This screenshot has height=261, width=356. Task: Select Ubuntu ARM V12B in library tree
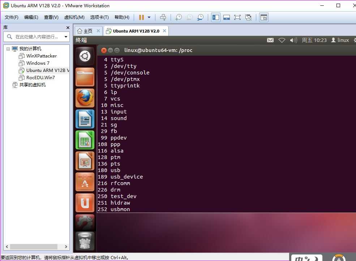(48, 70)
